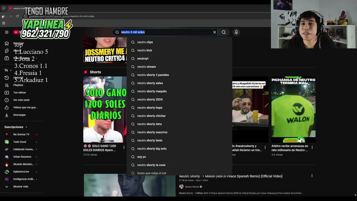Screen dimensions: 357x201
Task: Open the browser tab list dropdown
Action: (x=4, y=8)
